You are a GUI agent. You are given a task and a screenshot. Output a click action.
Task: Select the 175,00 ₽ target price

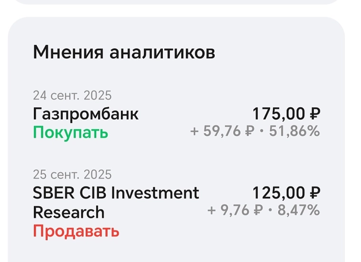point(286,114)
